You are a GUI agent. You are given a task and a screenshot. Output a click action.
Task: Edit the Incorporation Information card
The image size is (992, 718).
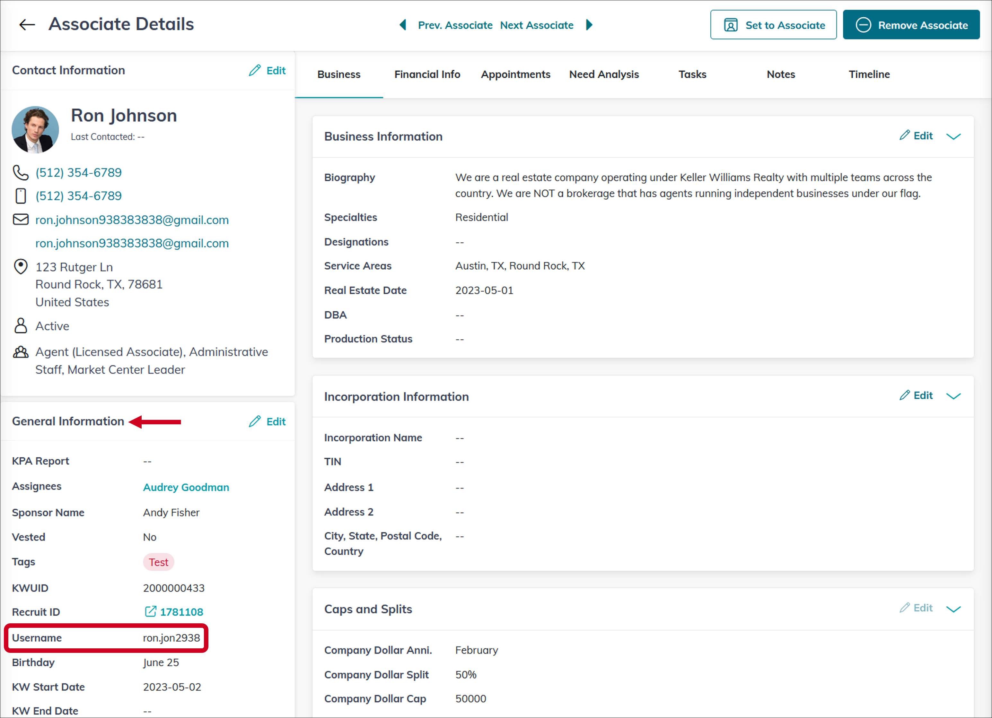click(923, 395)
